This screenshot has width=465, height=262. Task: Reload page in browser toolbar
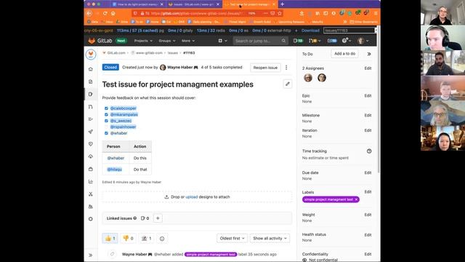[x=105, y=13]
